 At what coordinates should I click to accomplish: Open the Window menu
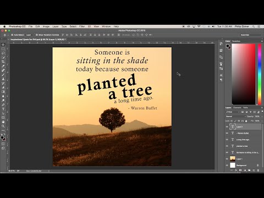pyautogui.click(x=106, y=26)
